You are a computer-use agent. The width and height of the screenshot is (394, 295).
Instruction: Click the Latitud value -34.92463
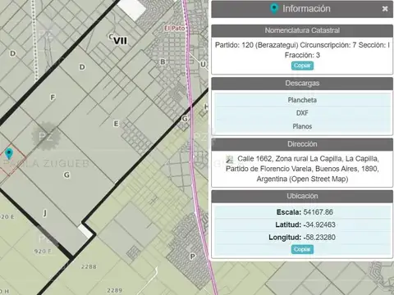[x=319, y=225]
